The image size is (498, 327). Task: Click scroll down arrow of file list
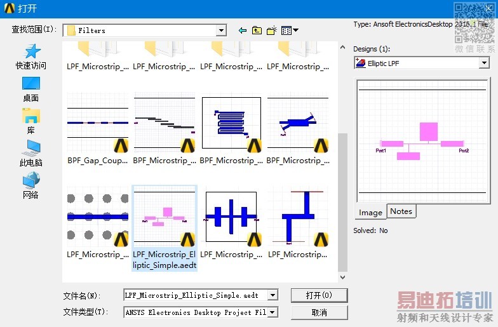(342, 277)
